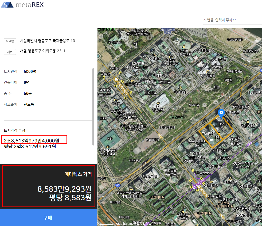Click the 여의도순복음교회 church icon
Screen dimensions: 262x226
pos(184,46)
